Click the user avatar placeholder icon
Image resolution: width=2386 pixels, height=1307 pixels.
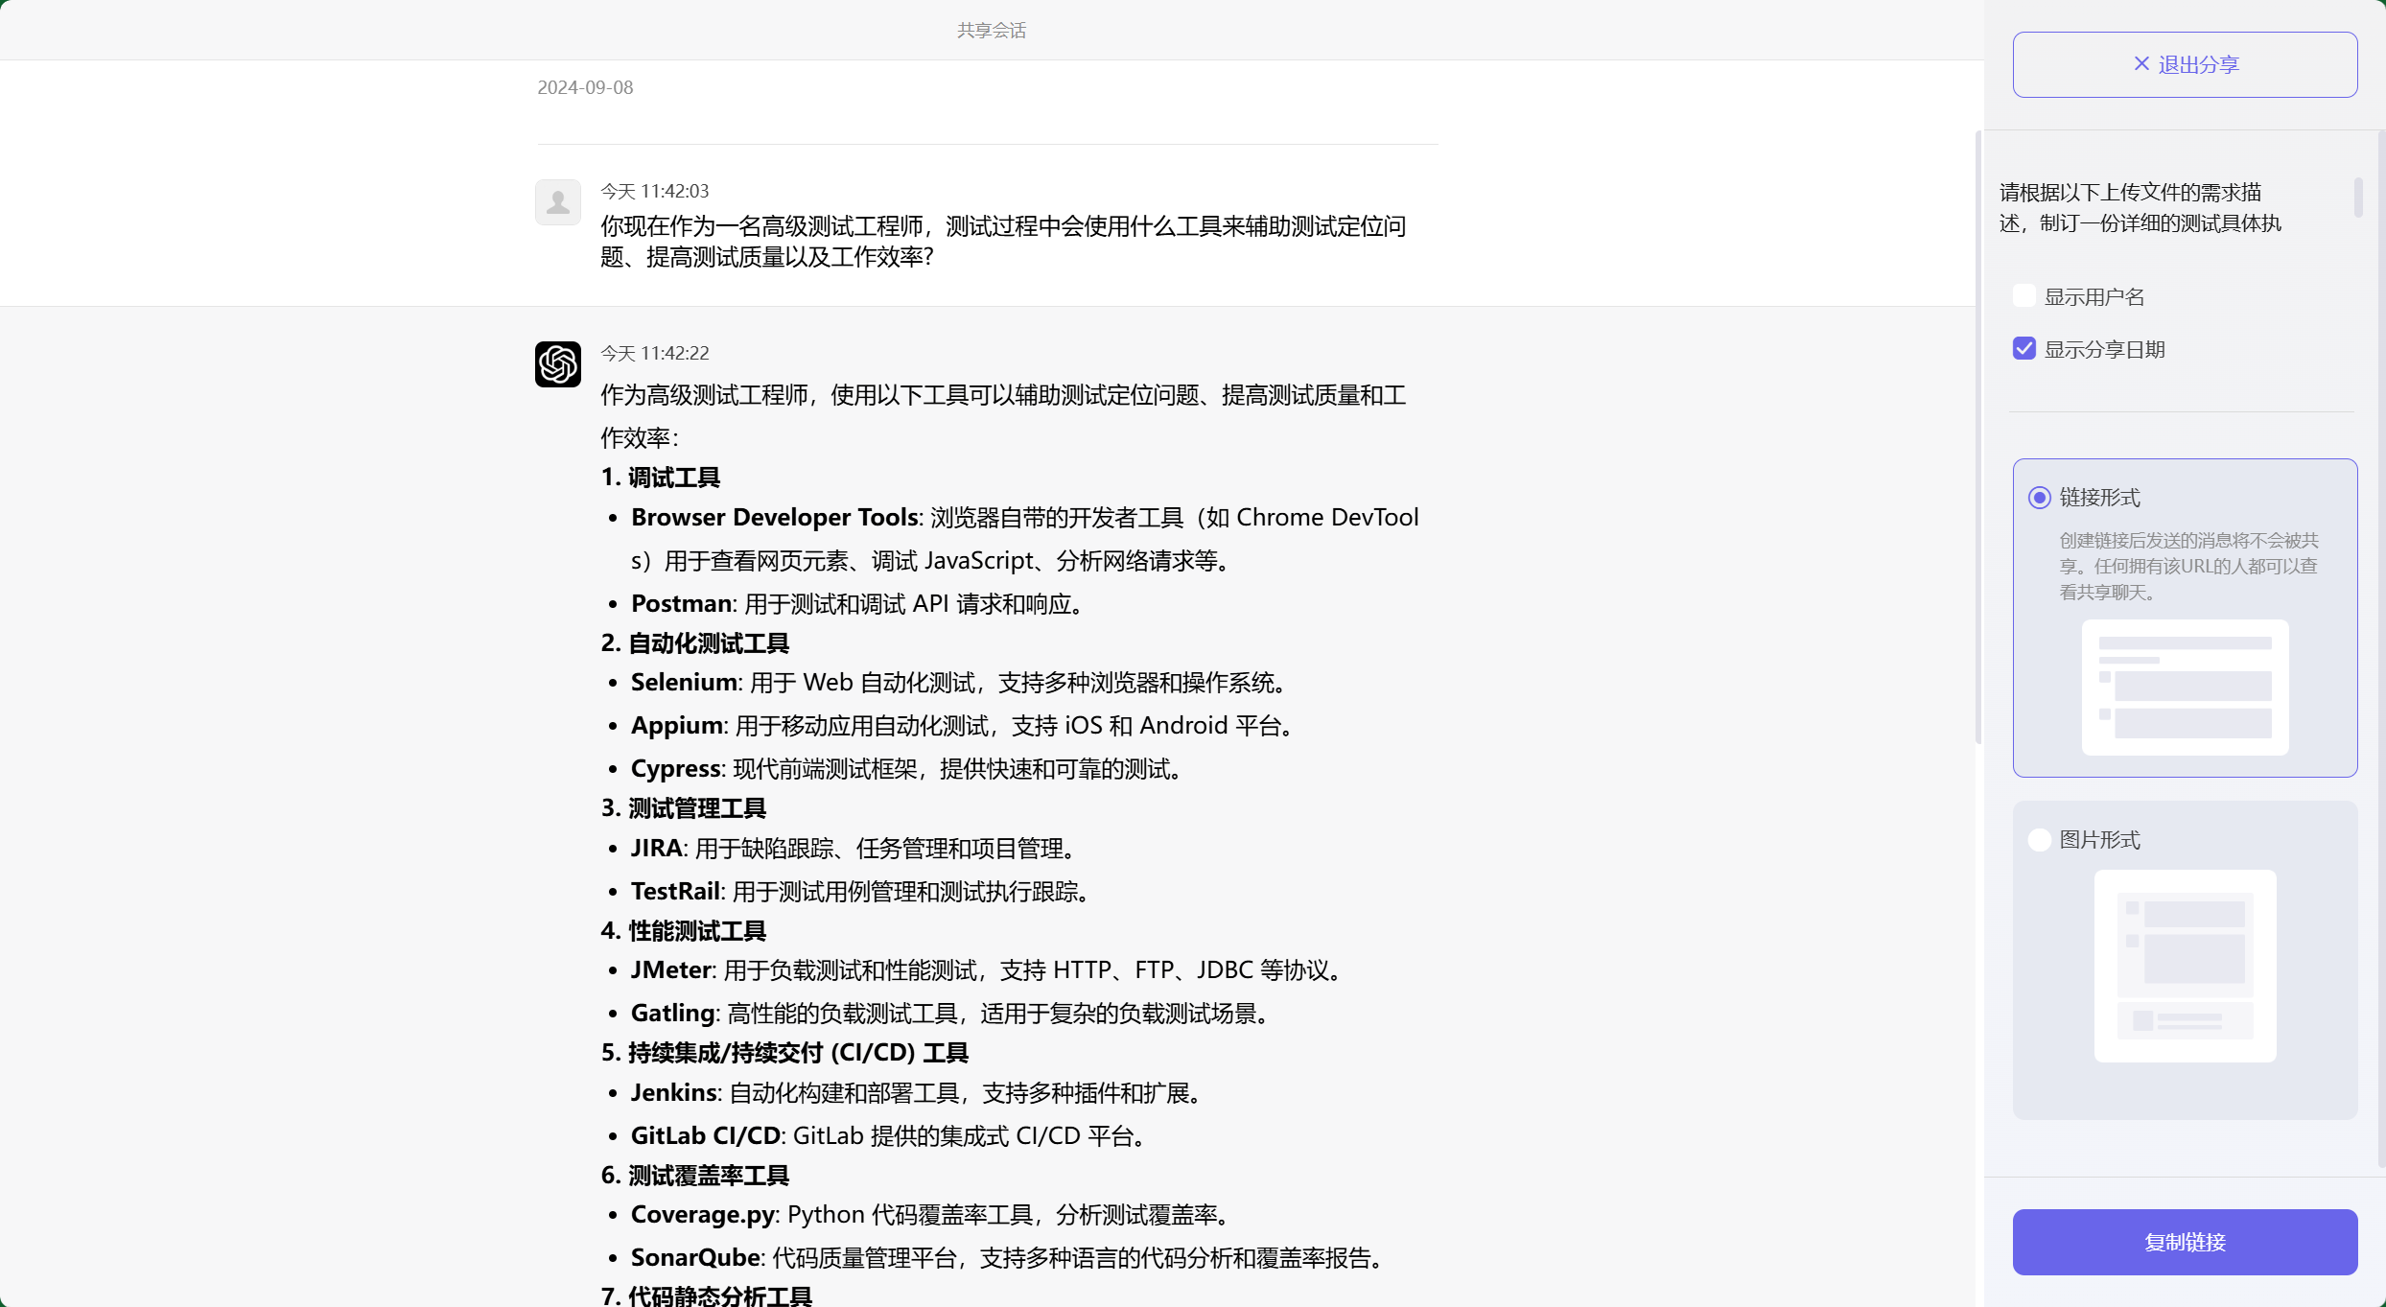558,202
